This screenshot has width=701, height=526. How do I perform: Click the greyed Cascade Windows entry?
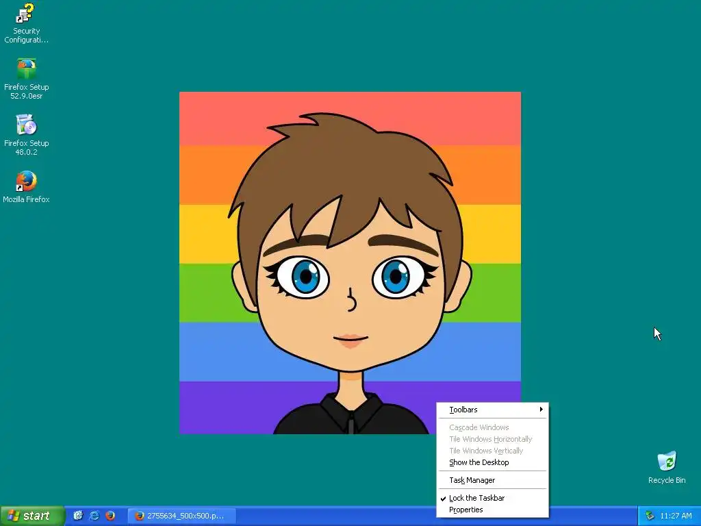[x=492, y=427]
